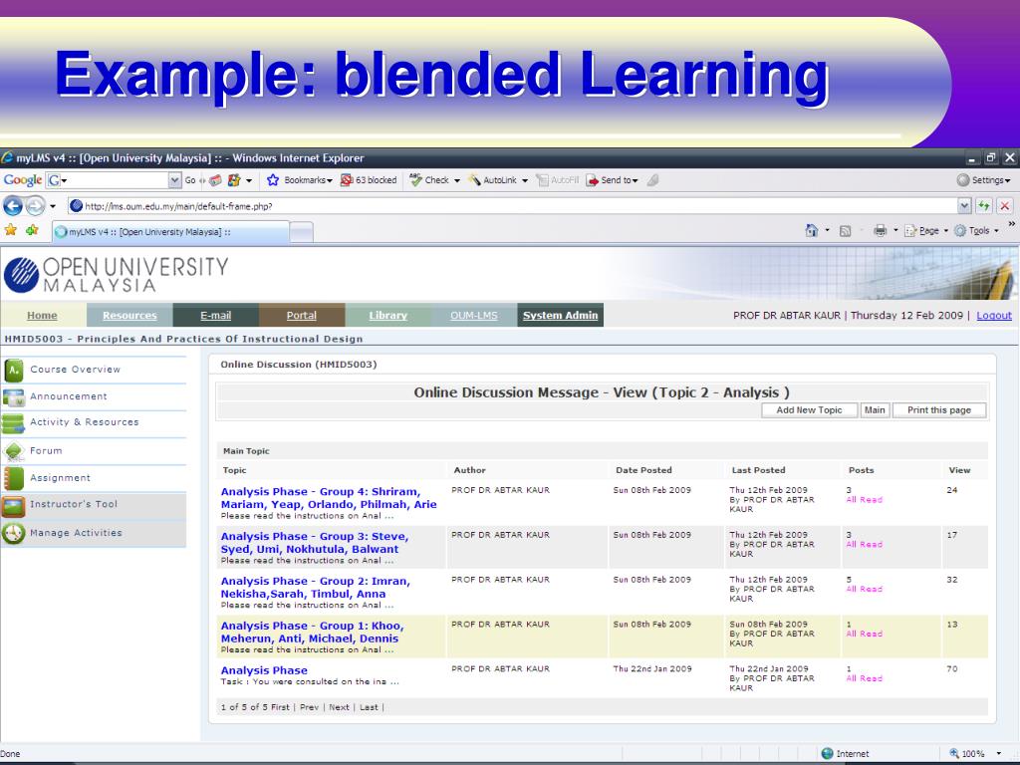
Task: Click the Main button
Action: [x=875, y=409]
